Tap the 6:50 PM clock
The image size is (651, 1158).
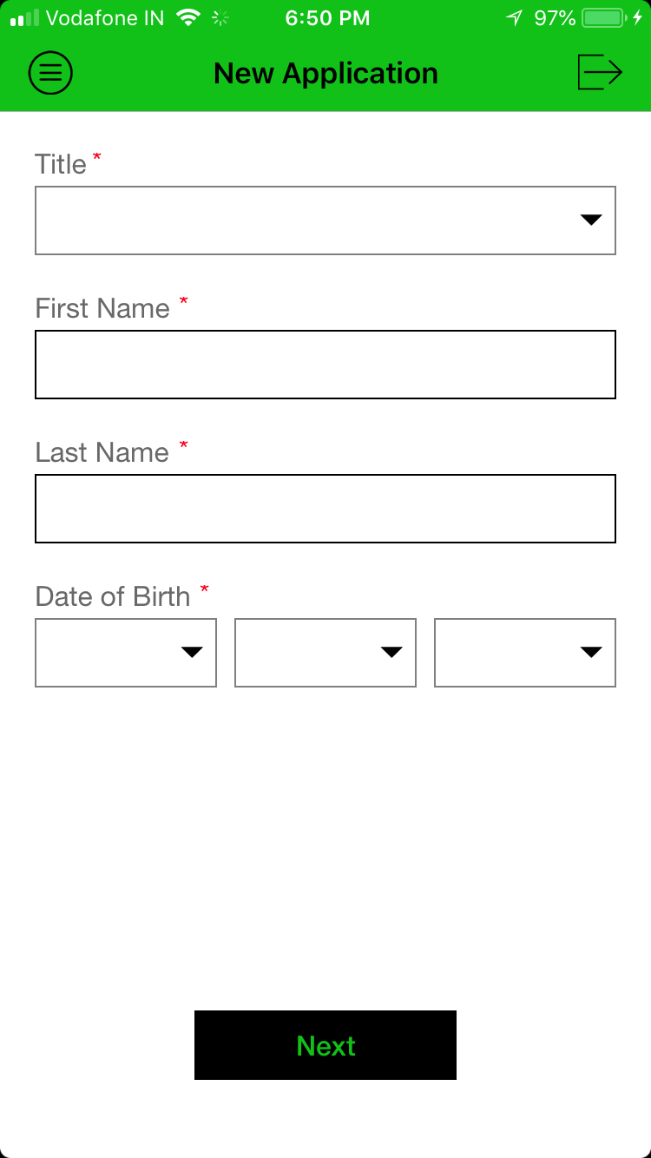click(x=327, y=17)
